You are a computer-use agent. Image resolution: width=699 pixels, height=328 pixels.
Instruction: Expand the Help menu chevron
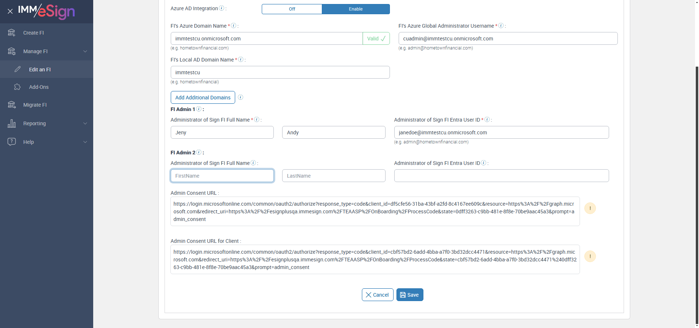85,142
